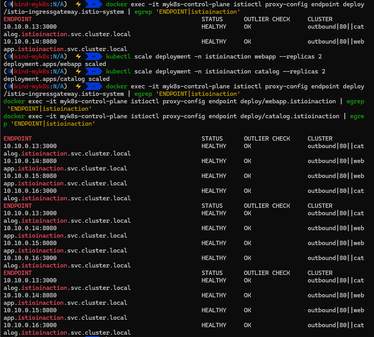Click 'deploy/catalog.istioinaction' in the docker command

pyautogui.click(x=290, y=116)
